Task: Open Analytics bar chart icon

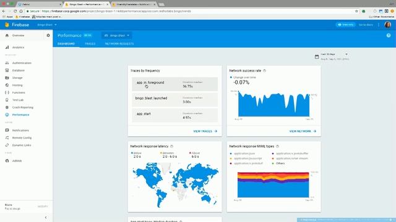Action: (x=7, y=47)
